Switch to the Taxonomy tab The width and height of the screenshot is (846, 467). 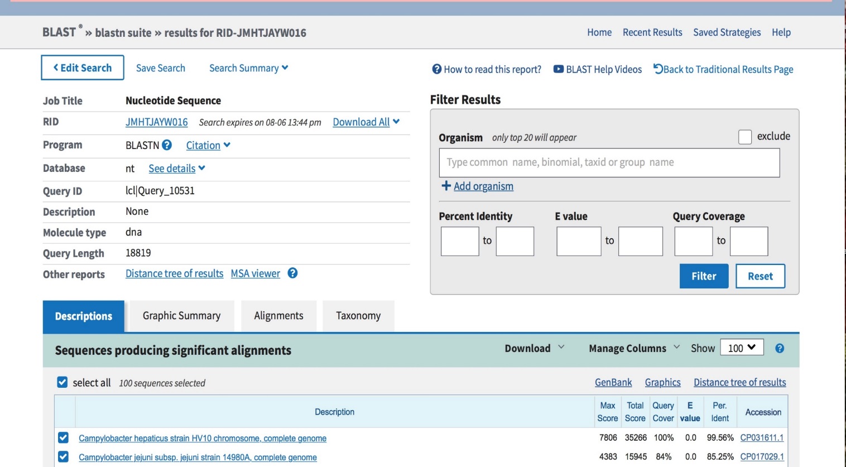(x=358, y=316)
